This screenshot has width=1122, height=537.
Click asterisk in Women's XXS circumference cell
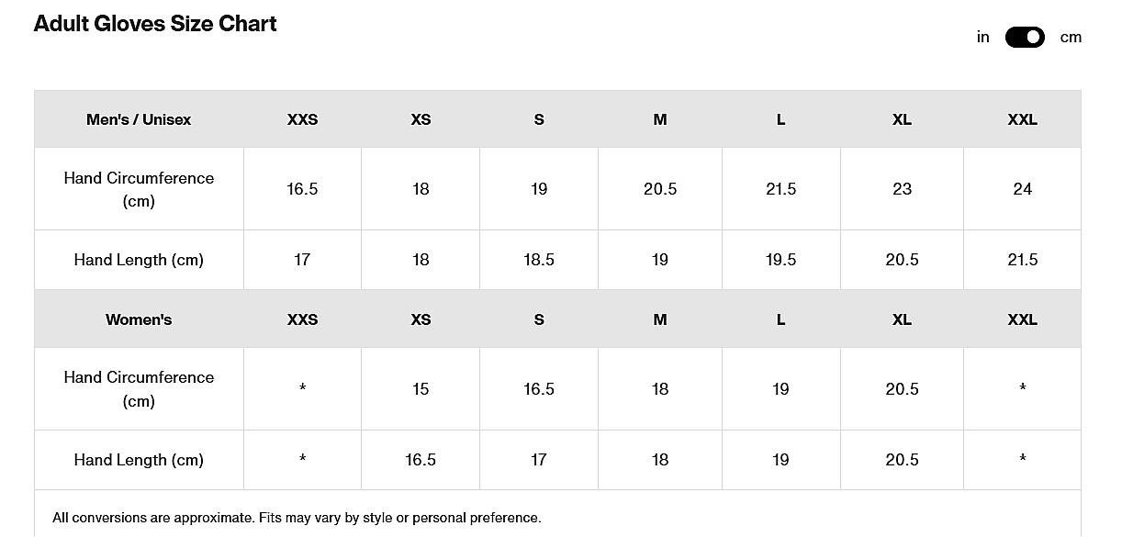tap(302, 389)
